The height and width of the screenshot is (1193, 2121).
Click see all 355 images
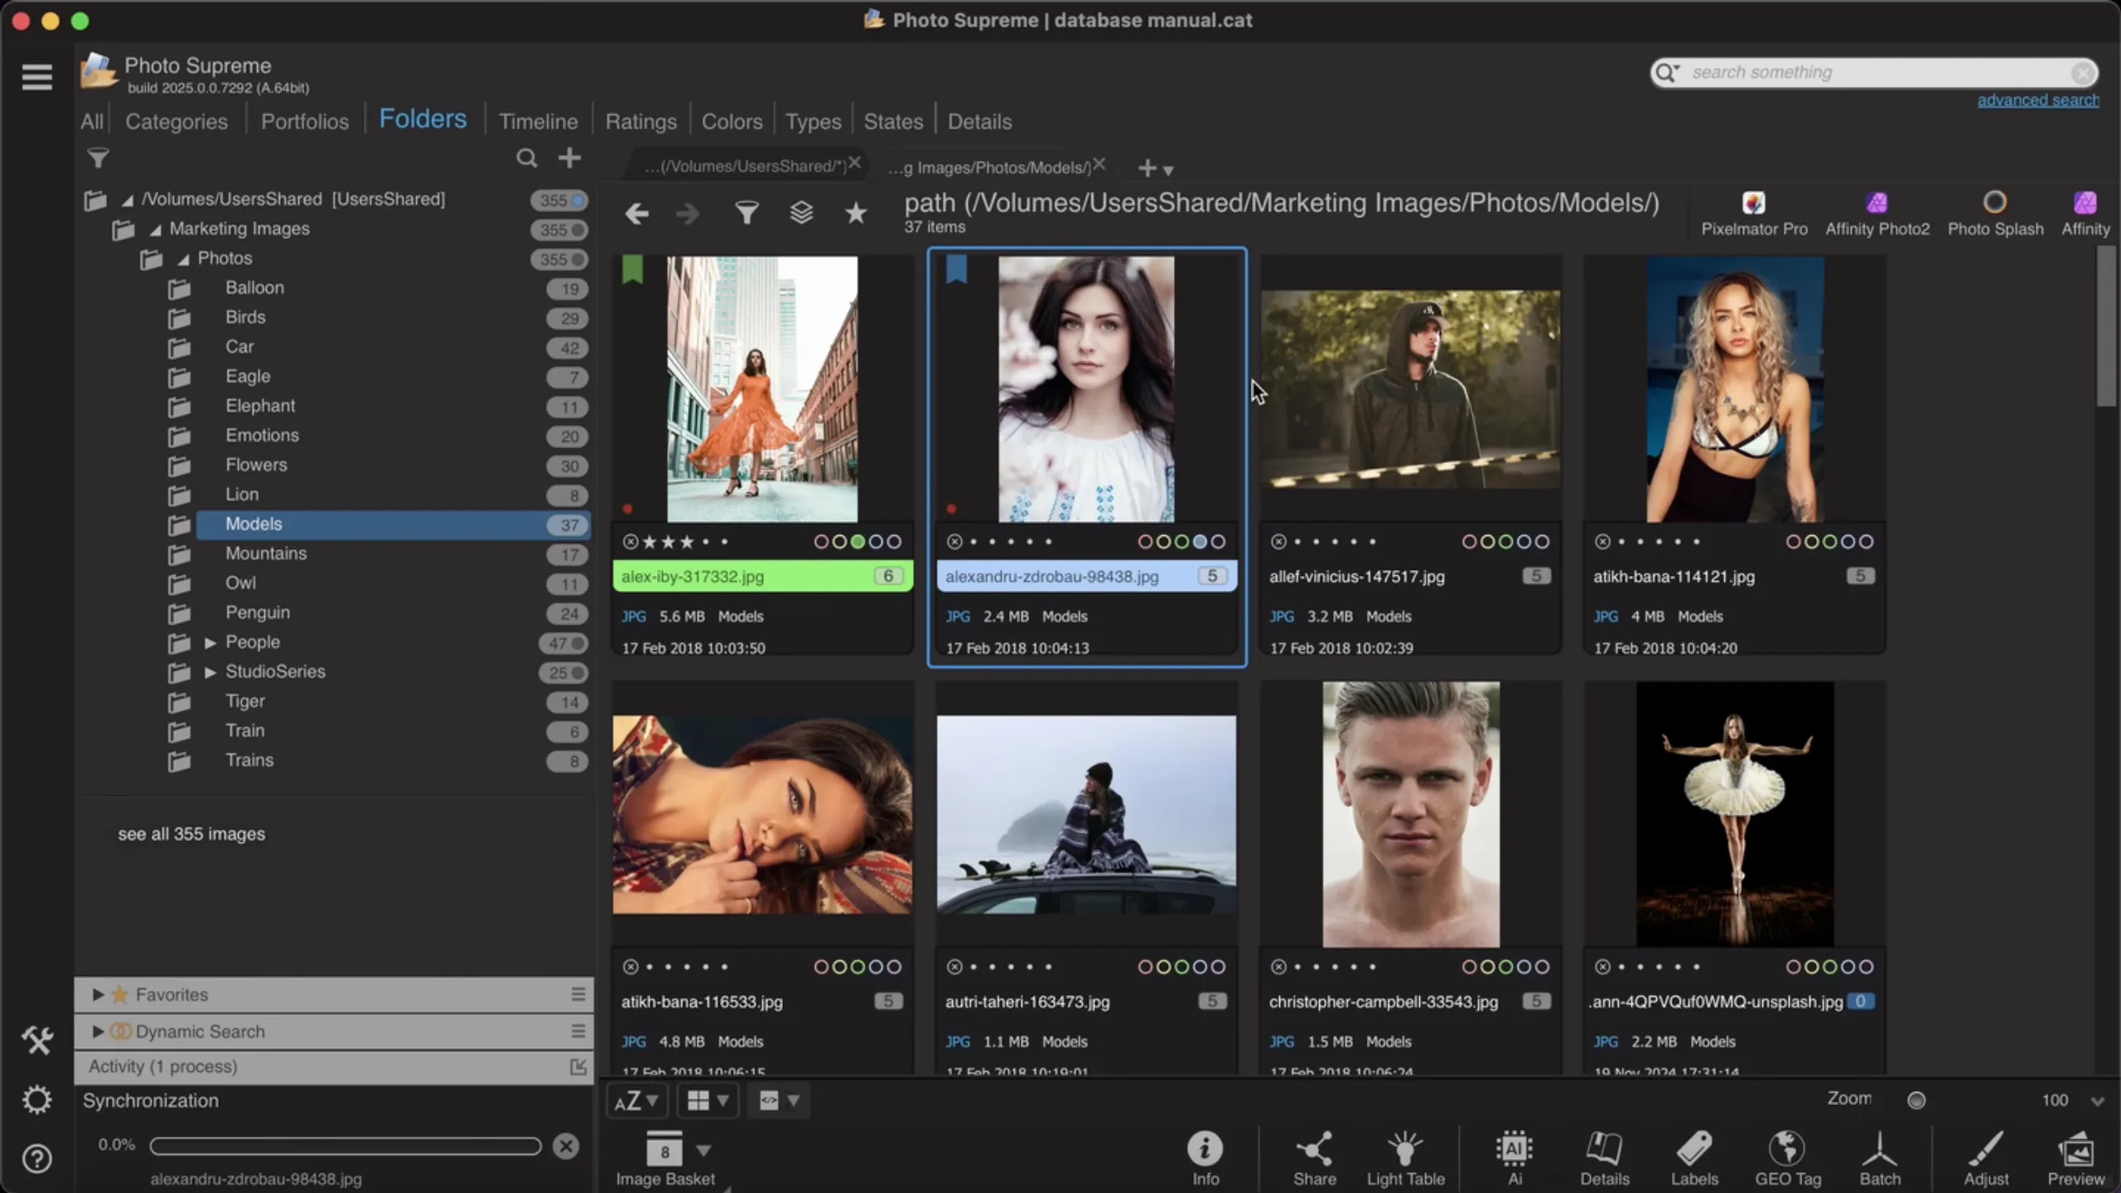191,834
